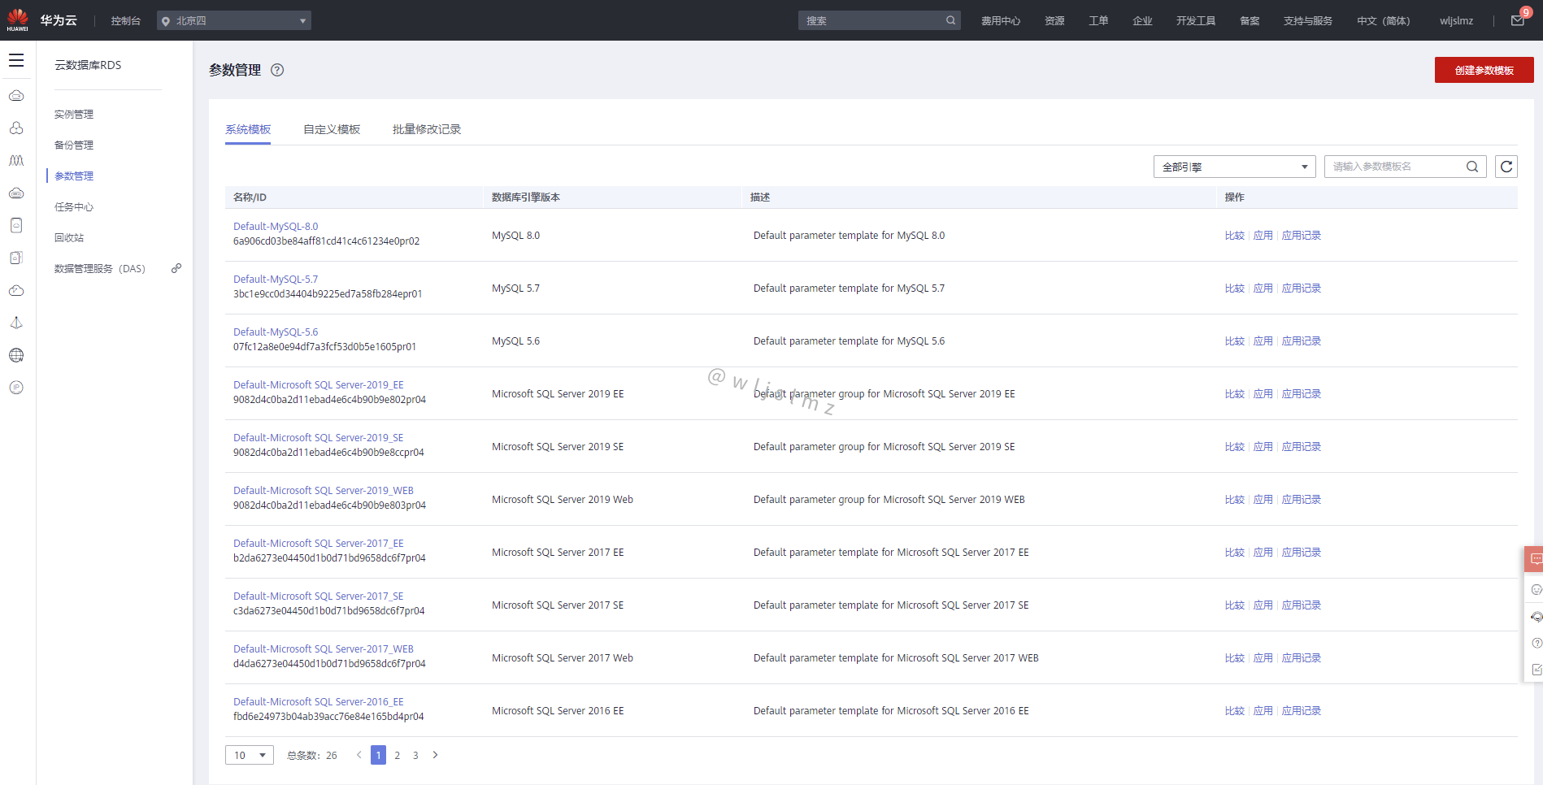Click the first cloud icon in left rail
The height and width of the screenshot is (785, 1543).
(16, 96)
